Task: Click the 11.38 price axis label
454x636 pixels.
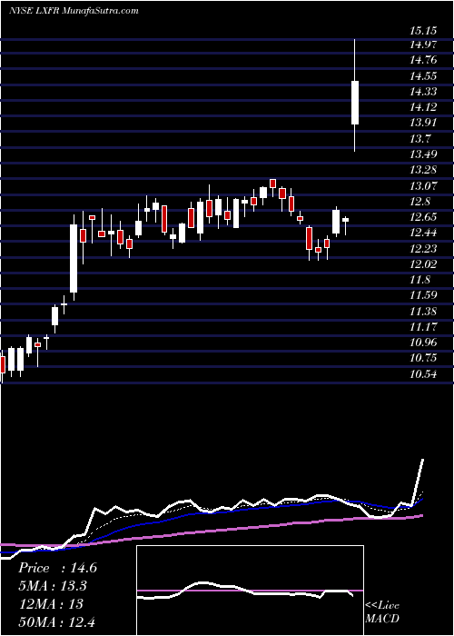Action: coord(423,312)
